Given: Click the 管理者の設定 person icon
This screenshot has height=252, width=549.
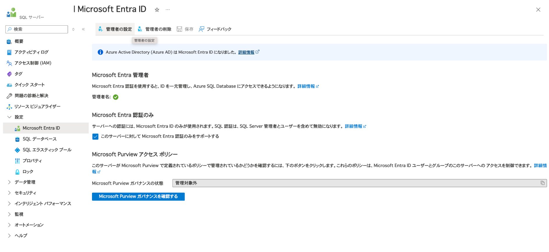Looking at the screenshot, I should (x=100, y=29).
